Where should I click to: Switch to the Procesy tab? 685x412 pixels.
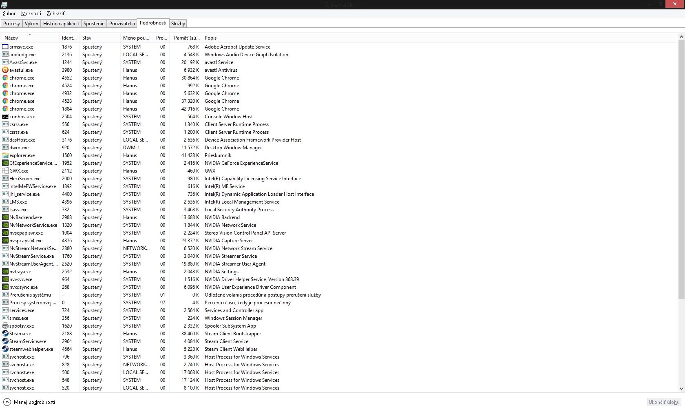[11, 24]
